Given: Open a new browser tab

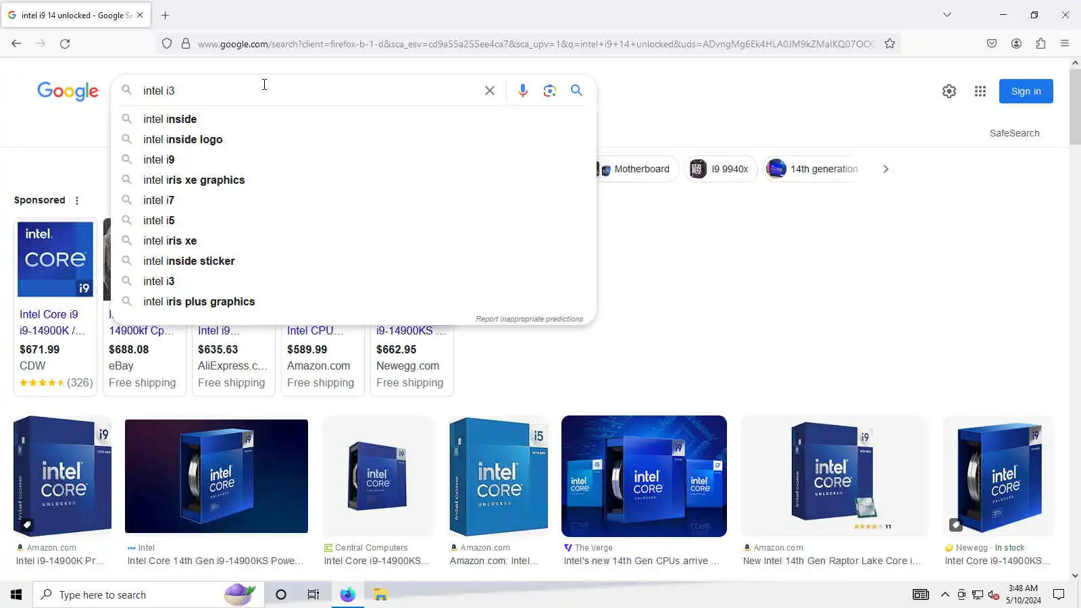Looking at the screenshot, I should pyautogui.click(x=166, y=15).
